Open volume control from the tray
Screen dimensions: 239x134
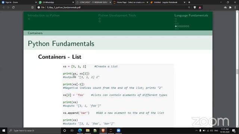(x=212, y=131)
